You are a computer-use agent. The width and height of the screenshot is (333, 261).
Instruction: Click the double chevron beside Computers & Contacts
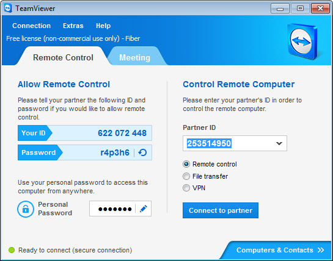pos(321,250)
